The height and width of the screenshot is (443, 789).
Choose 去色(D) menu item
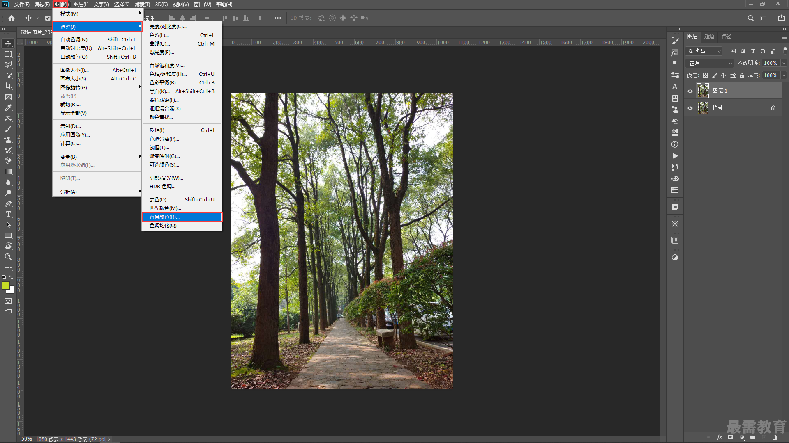click(182, 200)
